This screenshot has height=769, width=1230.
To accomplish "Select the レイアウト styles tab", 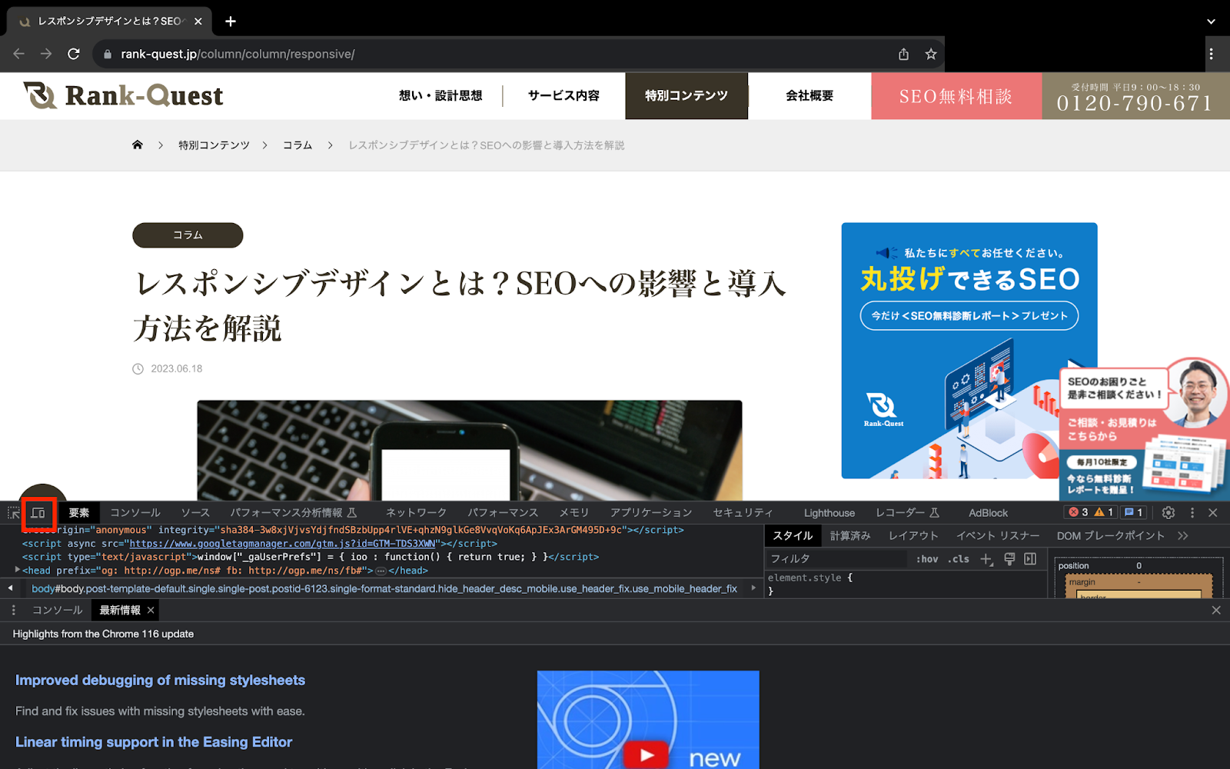I will tap(913, 535).
